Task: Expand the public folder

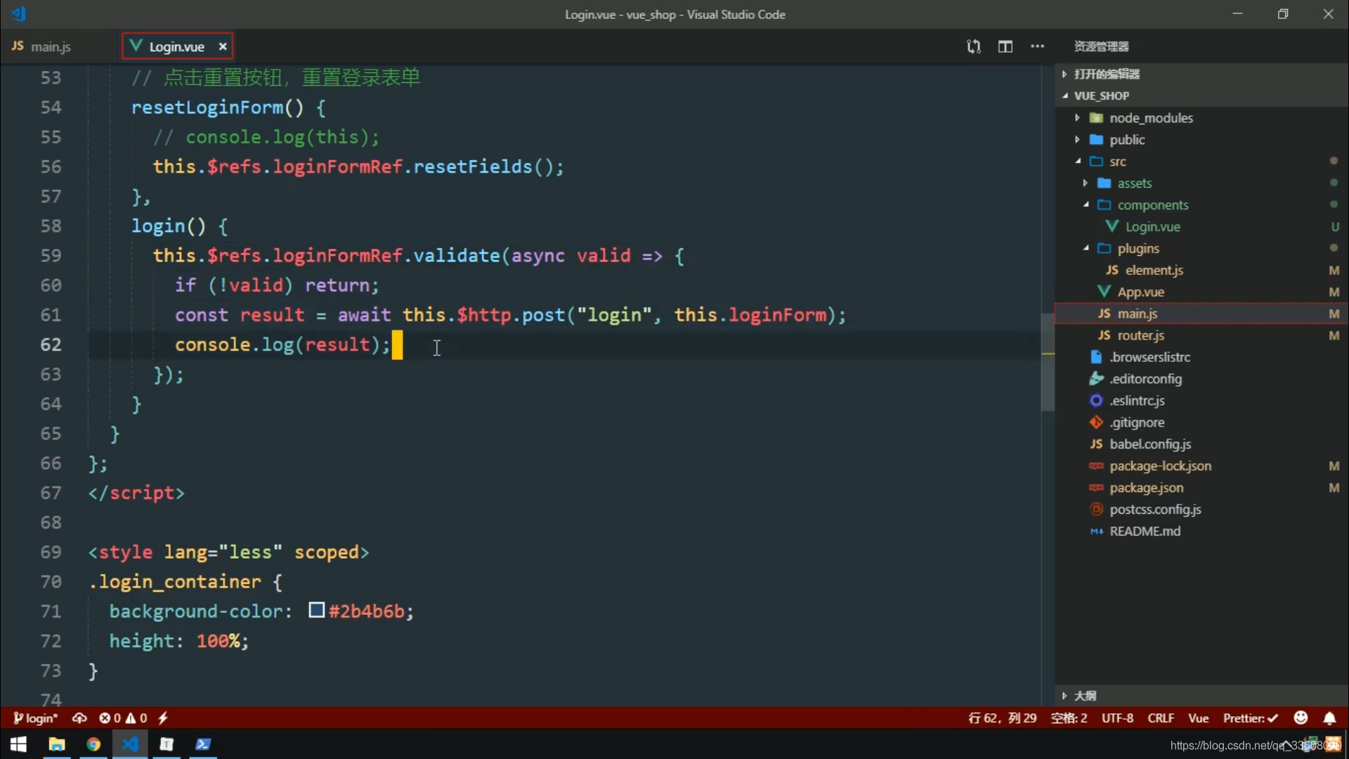Action: click(1201, 140)
